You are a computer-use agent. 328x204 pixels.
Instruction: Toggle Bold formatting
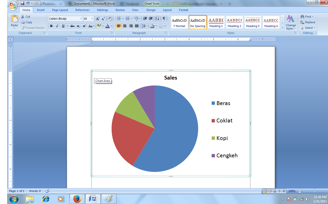click(51, 26)
